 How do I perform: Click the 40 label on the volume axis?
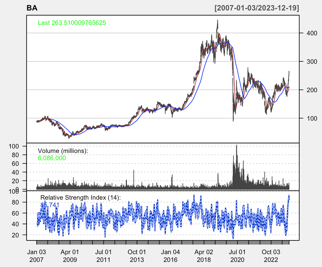point(15,172)
